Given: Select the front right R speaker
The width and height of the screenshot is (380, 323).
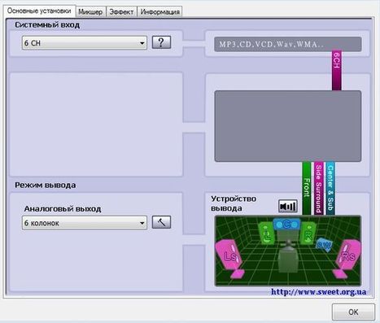Looking at the screenshot, I should [308, 233].
